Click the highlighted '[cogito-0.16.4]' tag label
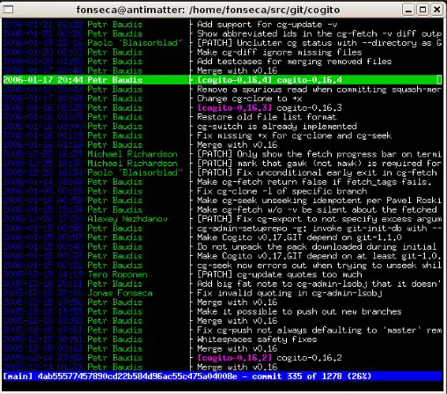 234,80
